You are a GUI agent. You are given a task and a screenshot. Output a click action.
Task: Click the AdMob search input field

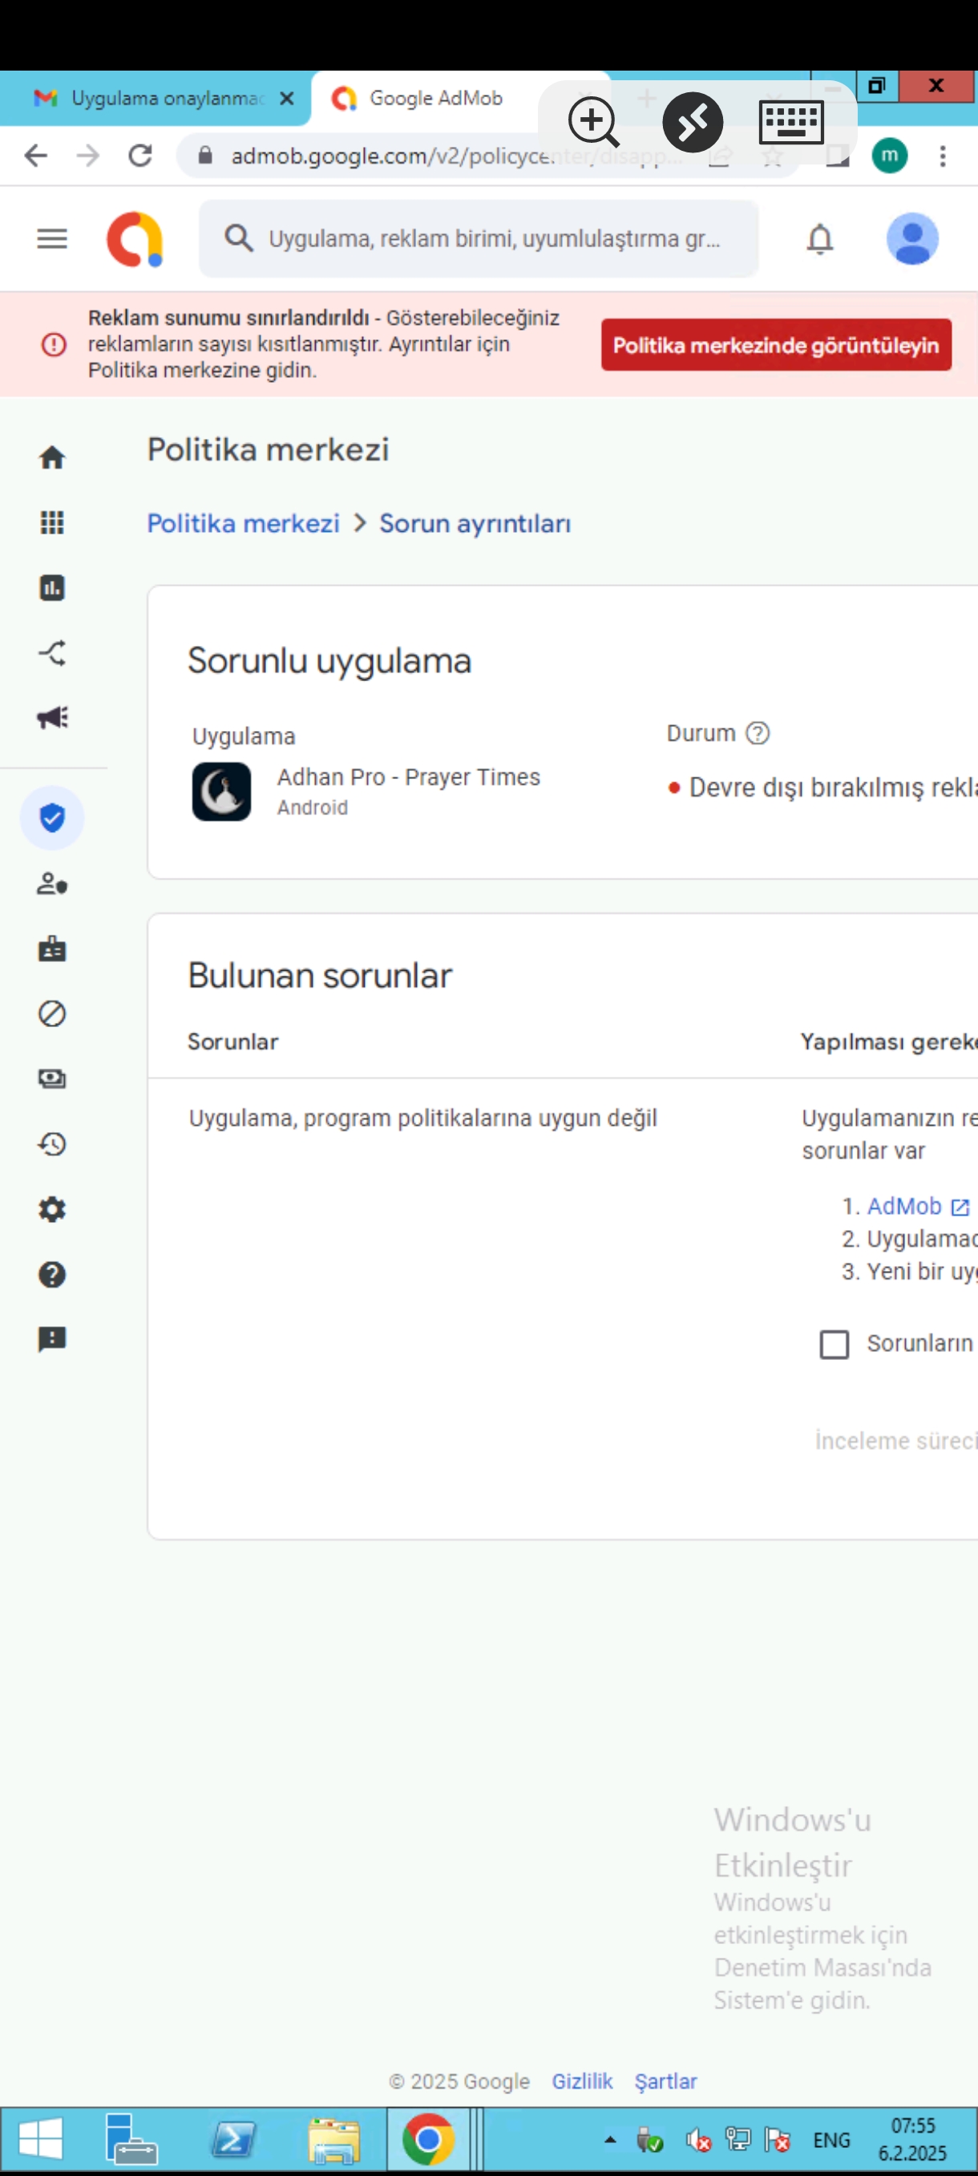point(479,239)
